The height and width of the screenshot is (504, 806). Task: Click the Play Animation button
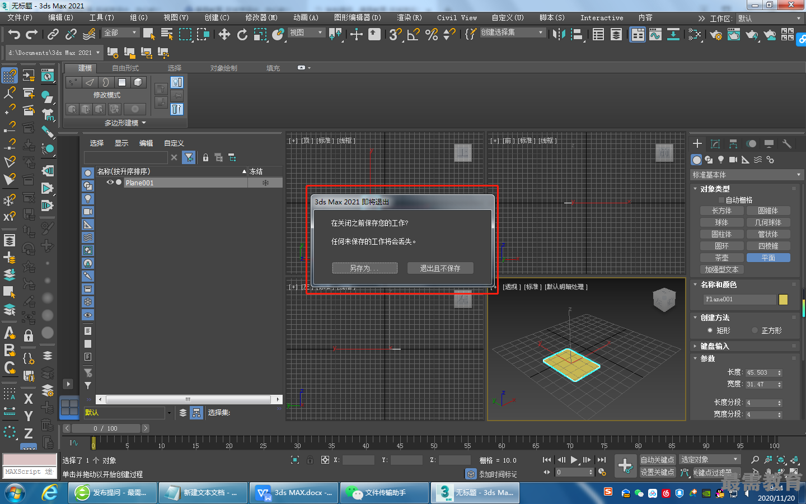pos(574,460)
